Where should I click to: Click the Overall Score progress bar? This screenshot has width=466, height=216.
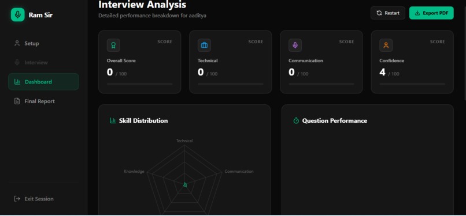pyautogui.click(x=140, y=84)
